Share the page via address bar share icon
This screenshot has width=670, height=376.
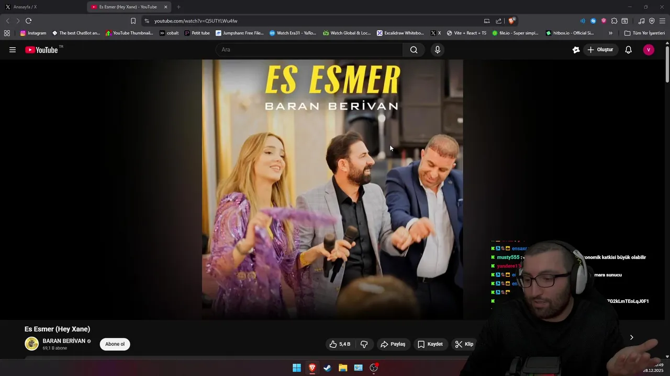pos(499,21)
